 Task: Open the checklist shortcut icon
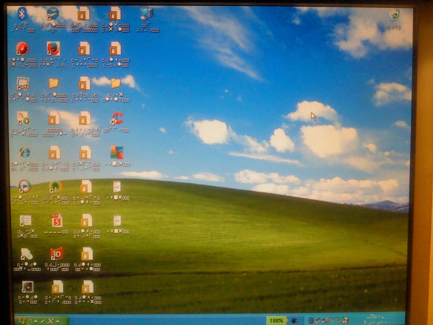pyautogui.click(x=25, y=221)
